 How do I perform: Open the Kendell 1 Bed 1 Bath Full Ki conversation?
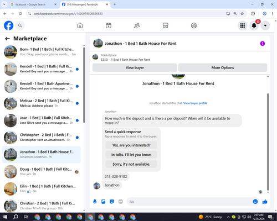[41, 69]
